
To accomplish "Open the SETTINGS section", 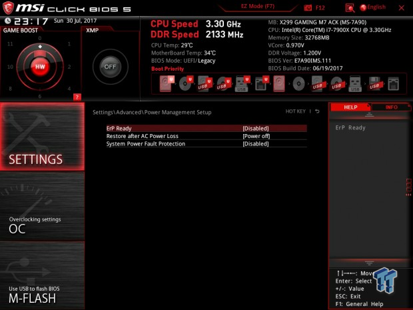I will tap(42, 136).
